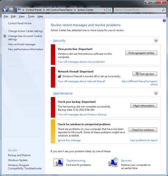Click Find a program online button

pos(141,53)
